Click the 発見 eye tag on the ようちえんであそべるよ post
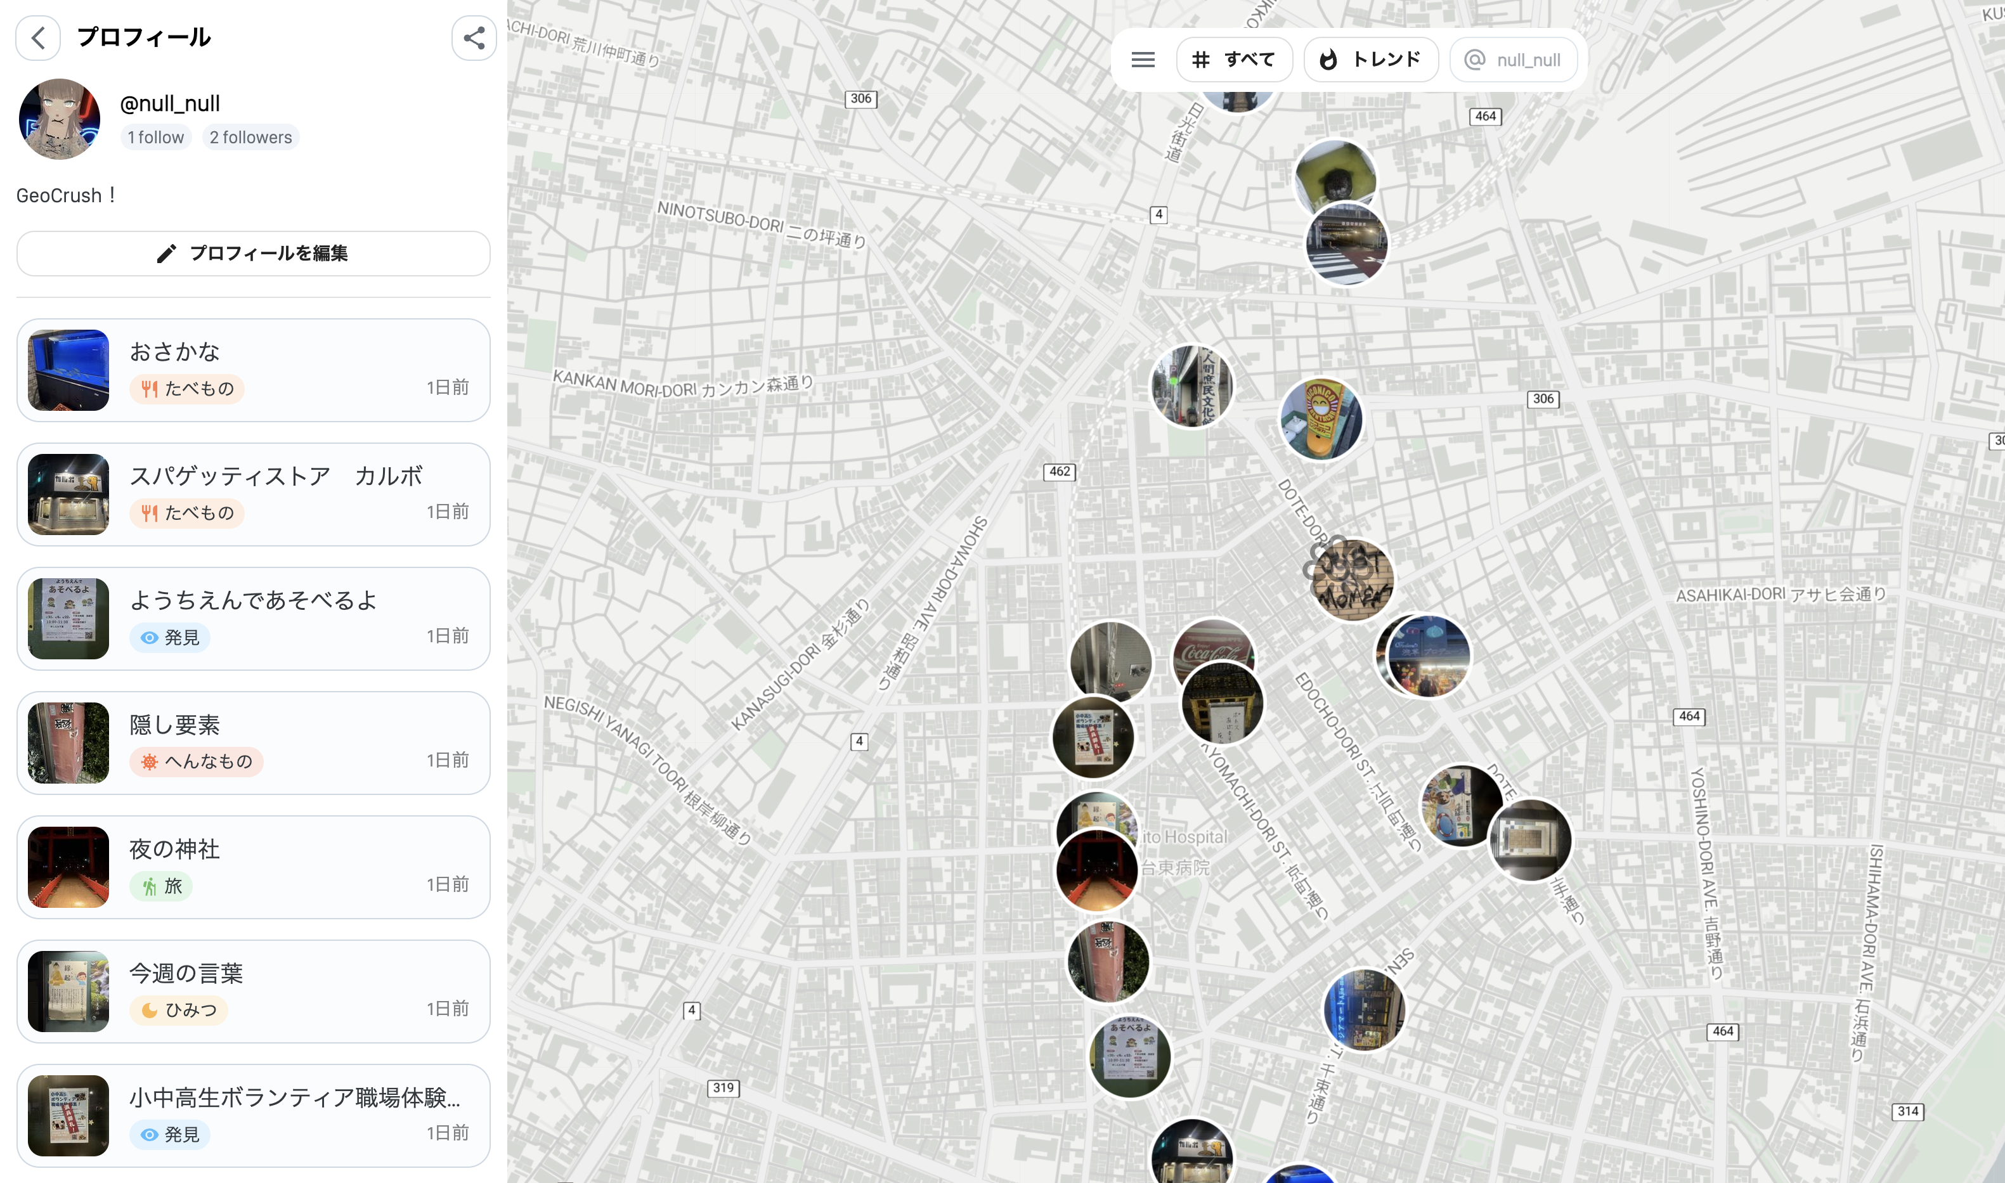 pos(170,637)
